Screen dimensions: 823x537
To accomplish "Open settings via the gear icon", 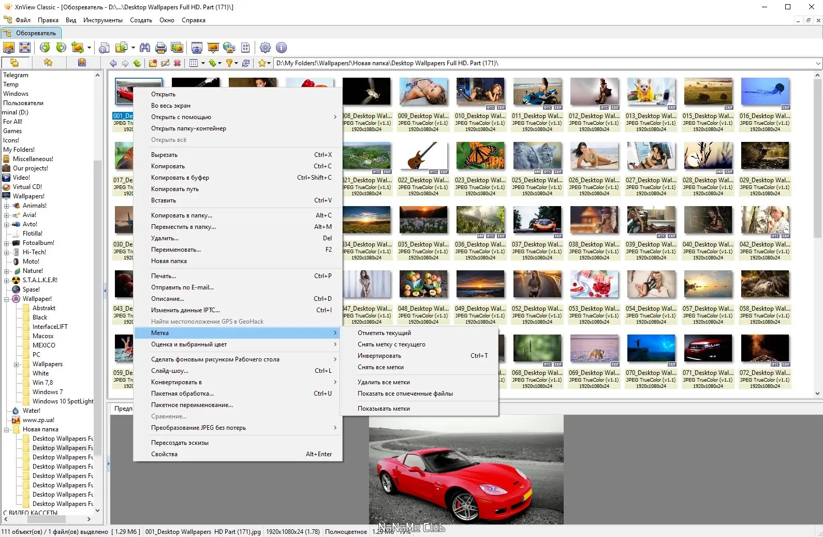I will [x=265, y=48].
